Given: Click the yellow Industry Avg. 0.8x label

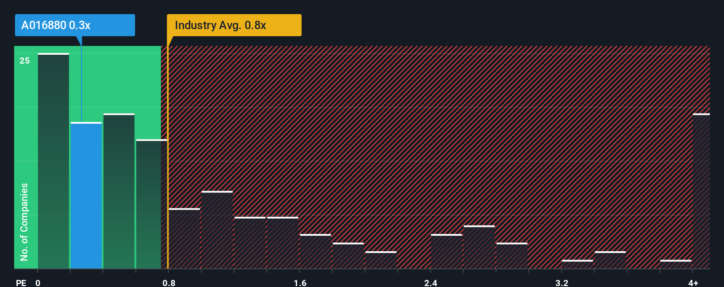Looking at the screenshot, I should [234, 25].
